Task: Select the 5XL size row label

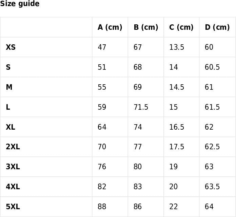Action: tap(13, 207)
